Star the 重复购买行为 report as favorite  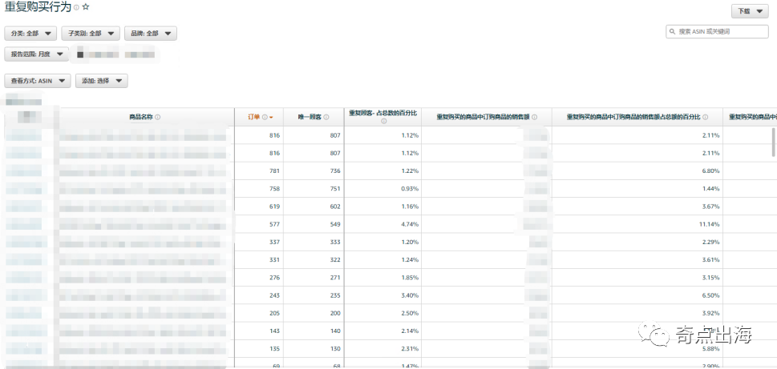pyautogui.click(x=86, y=7)
